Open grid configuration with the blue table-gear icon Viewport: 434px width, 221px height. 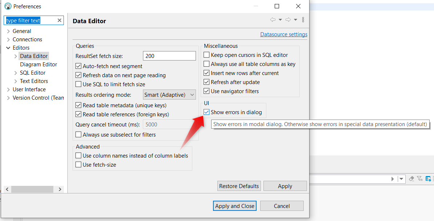pos(428,179)
